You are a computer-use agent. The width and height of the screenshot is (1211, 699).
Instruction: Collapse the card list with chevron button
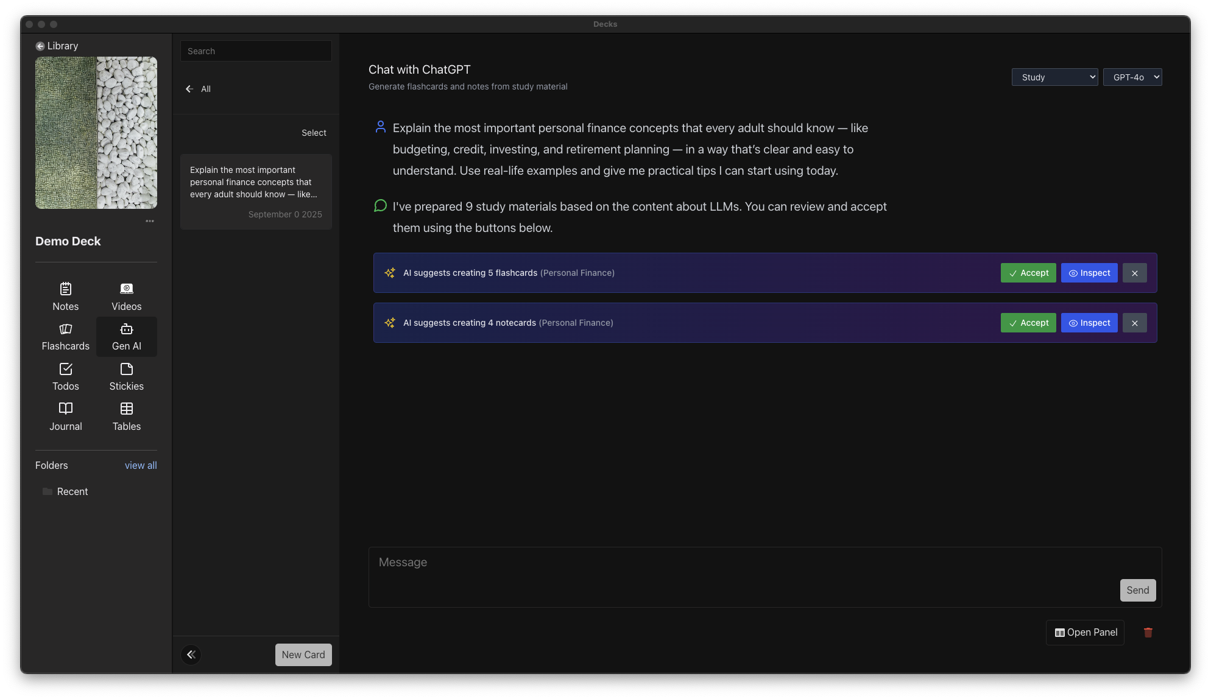point(191,654)
